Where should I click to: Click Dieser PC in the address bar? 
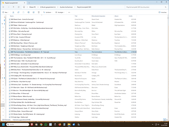(32, 7)
